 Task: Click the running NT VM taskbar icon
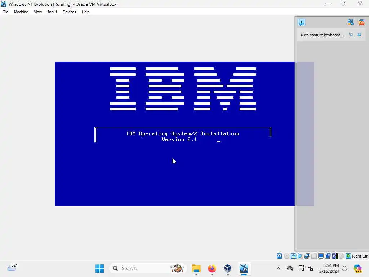(x=244, y=268)
